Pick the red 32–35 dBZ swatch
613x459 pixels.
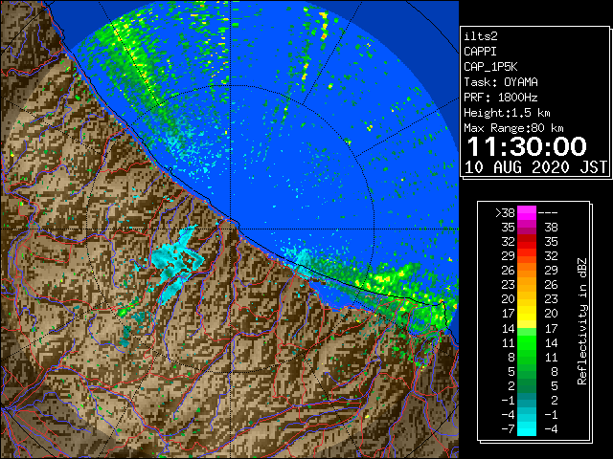[x=527, y=242]
